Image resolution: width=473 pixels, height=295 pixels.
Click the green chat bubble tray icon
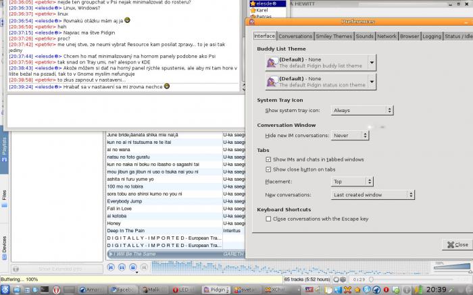click(x=396, y=290)
